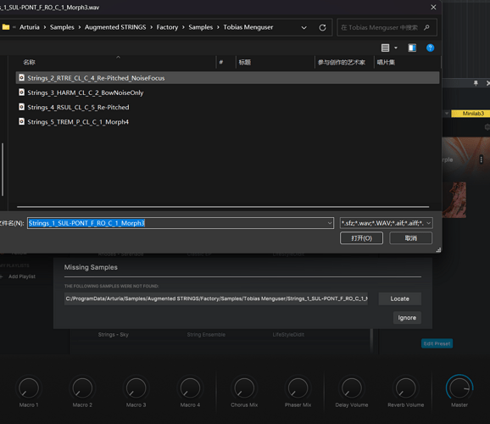Open the help question mark icon
The image size is (490, 424).
(x=430, y=47)
